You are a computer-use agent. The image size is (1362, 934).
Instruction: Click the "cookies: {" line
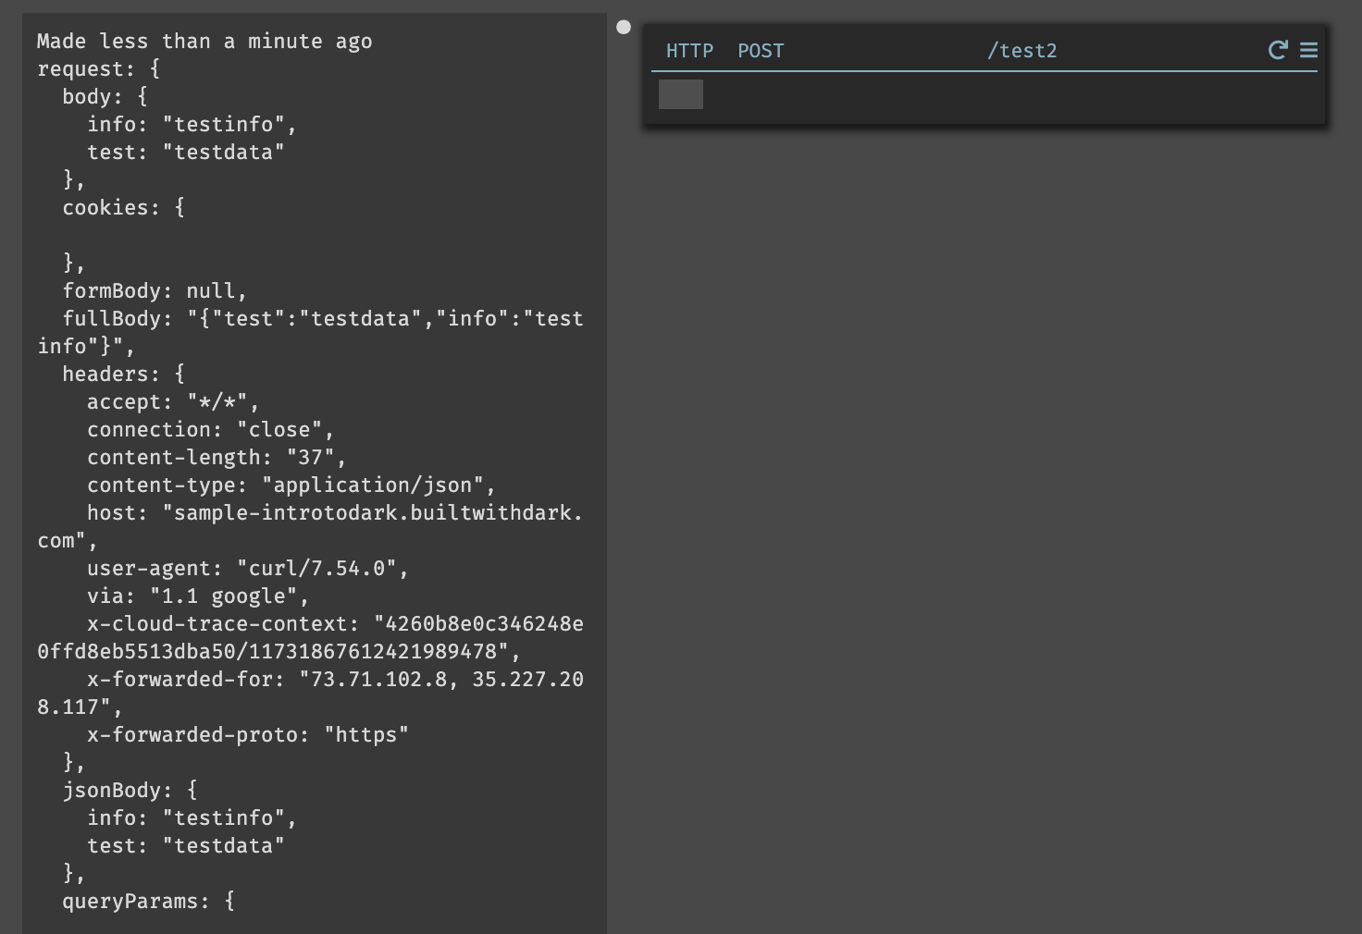[124, 208]
